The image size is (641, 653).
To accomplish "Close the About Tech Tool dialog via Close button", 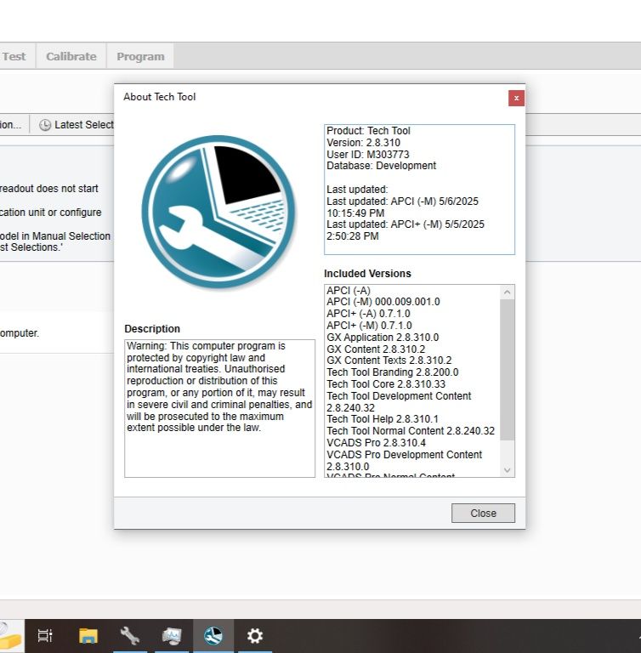I will [483, 513].
